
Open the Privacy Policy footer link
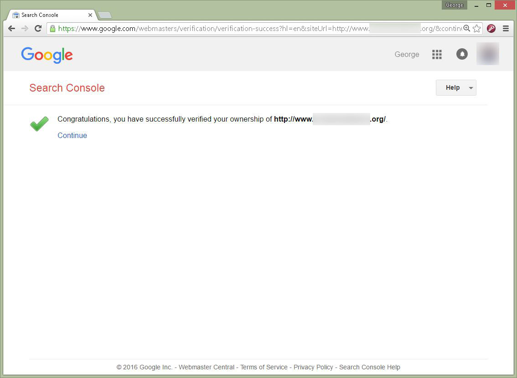click(313, 367)
